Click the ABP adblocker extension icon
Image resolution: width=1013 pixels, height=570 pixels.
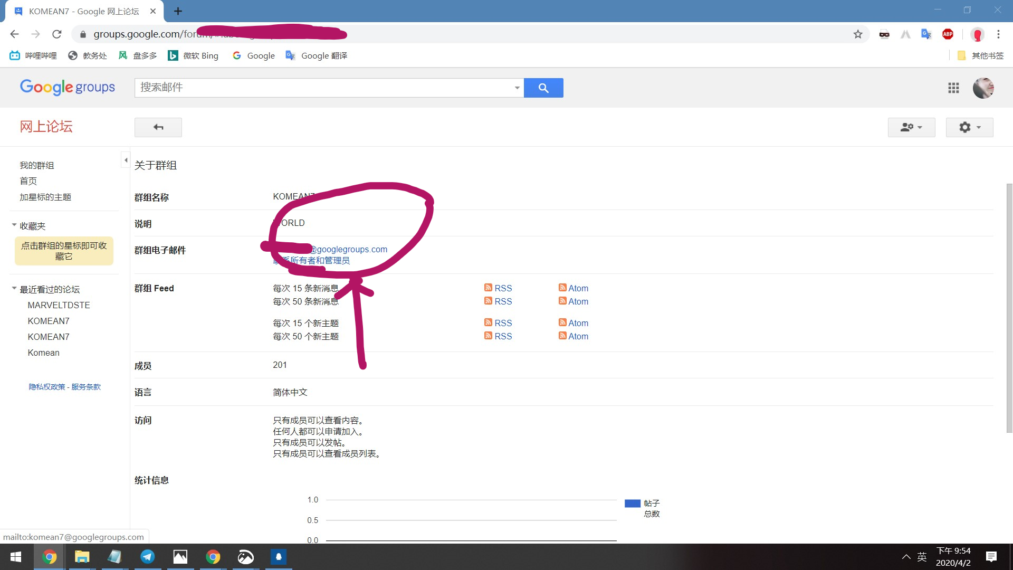948,34
